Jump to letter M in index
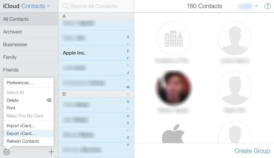Viewport: 274px width, 158px height. pos(128,87)
